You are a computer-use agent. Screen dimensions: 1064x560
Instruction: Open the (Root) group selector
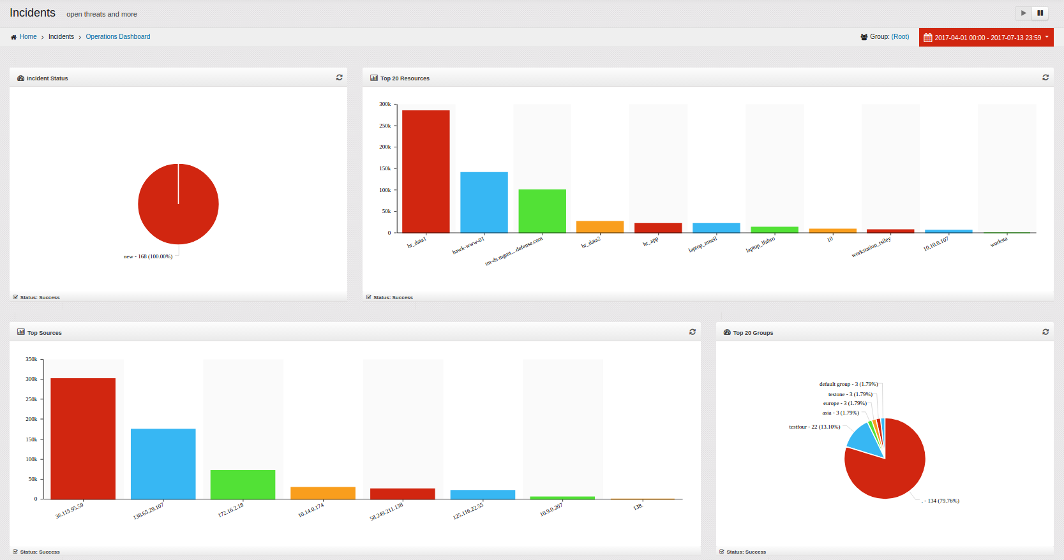click(x=900, y=37)
